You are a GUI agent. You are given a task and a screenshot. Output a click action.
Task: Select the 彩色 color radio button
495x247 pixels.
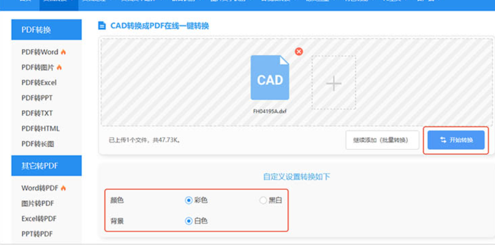point(189,200)
